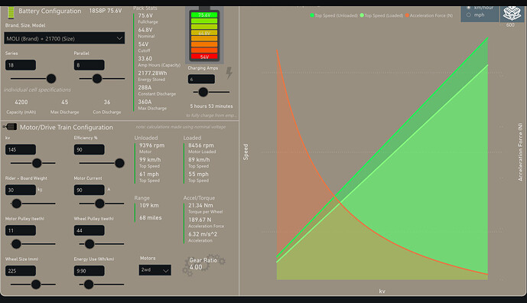
Task: Adjust the kv slider
Action: (x=37, y=163)
